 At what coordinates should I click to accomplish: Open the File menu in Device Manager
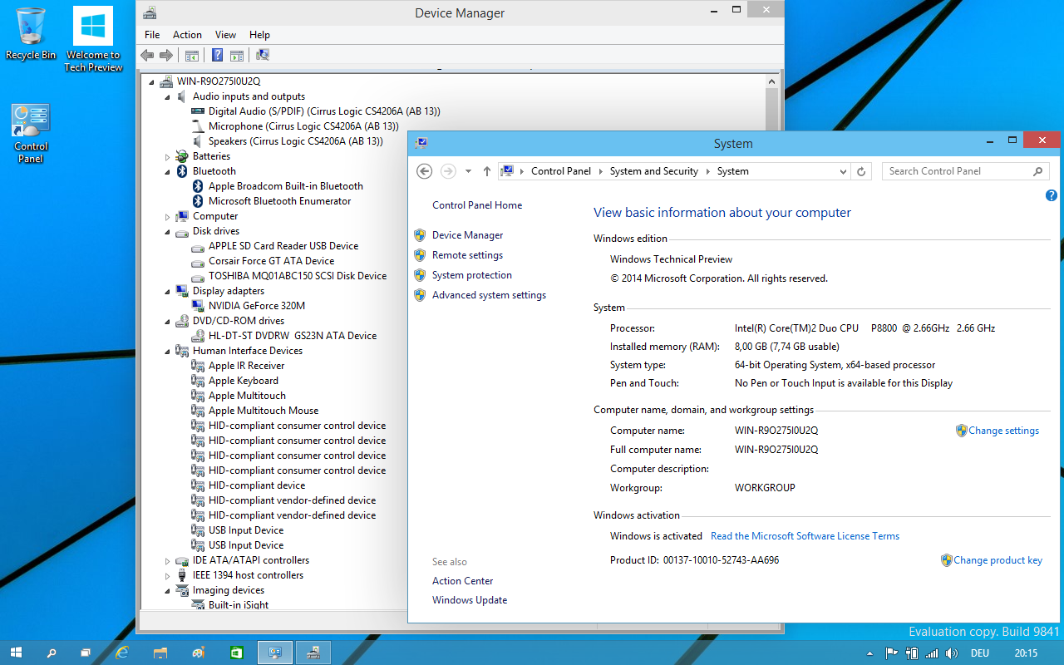(152, 35)
